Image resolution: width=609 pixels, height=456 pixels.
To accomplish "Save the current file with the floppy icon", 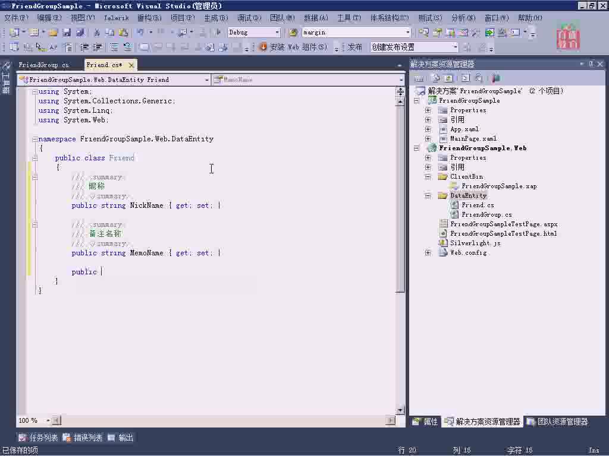I will [x=67, y=33].
